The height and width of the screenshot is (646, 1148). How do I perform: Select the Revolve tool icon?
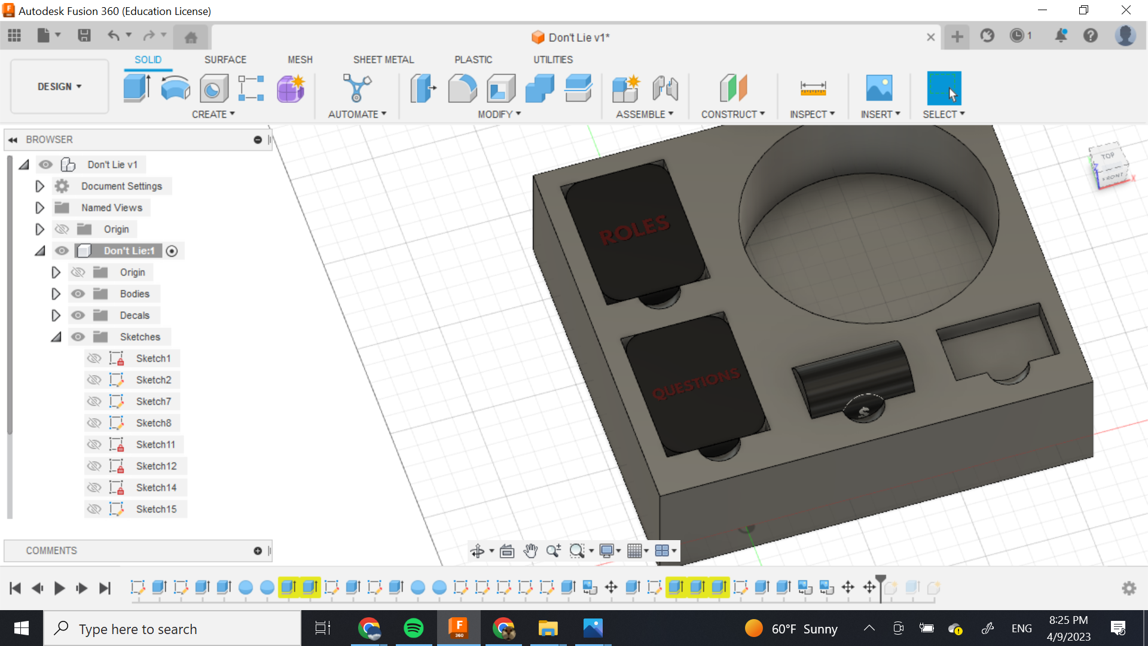click(x=175, y=88)
